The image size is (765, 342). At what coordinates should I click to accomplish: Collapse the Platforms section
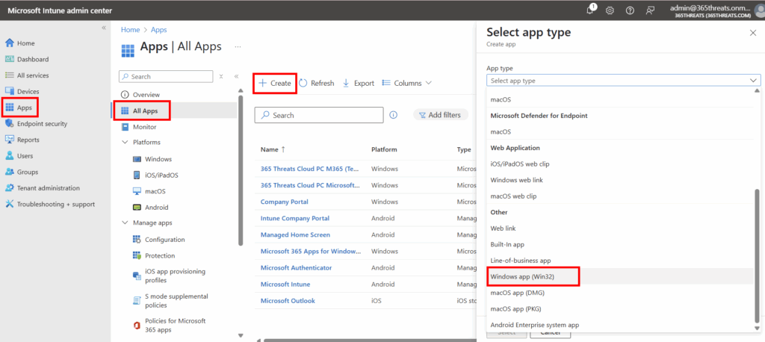click(123, 143)
